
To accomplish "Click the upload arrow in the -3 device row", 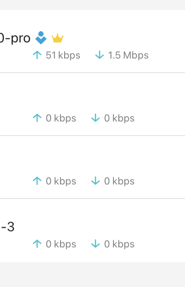I will (37, 244).
